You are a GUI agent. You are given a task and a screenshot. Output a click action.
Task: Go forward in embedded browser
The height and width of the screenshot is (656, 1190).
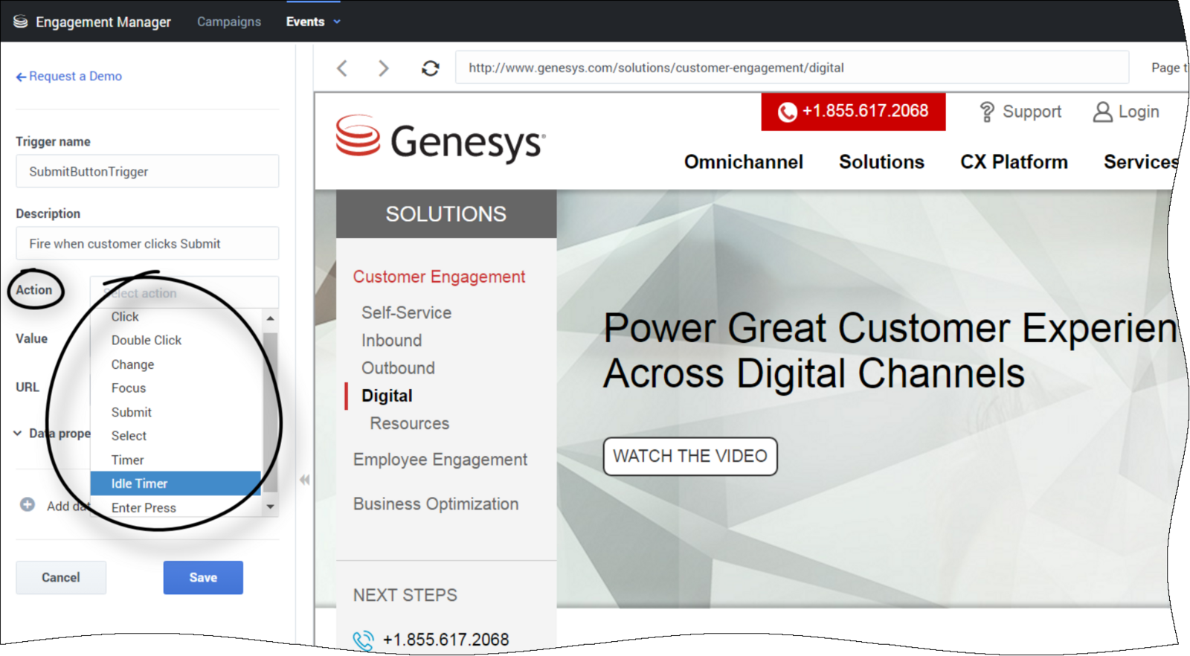(x=384, y=68)
